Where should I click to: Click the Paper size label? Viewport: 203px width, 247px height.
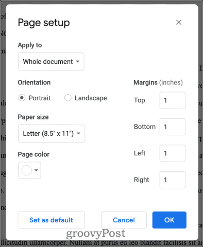tap(33, 117)
